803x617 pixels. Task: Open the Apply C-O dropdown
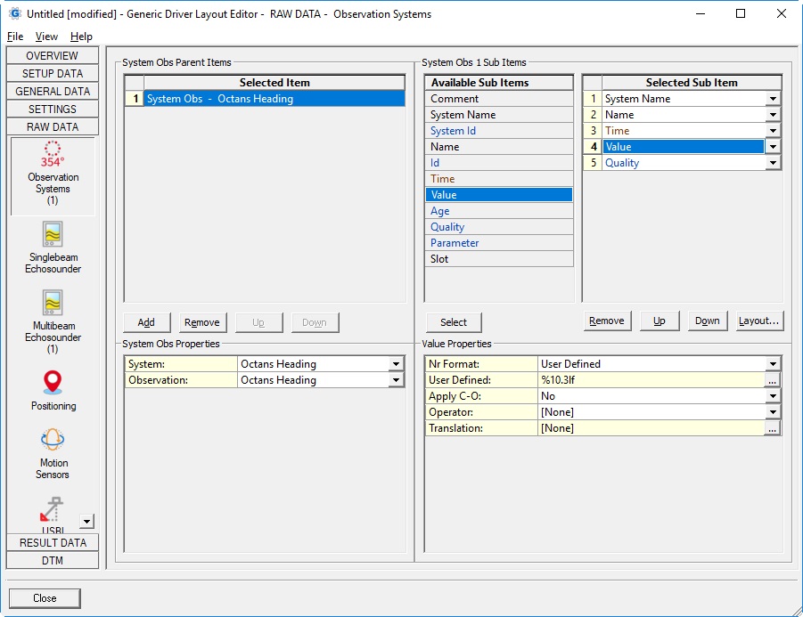point(773,396)
